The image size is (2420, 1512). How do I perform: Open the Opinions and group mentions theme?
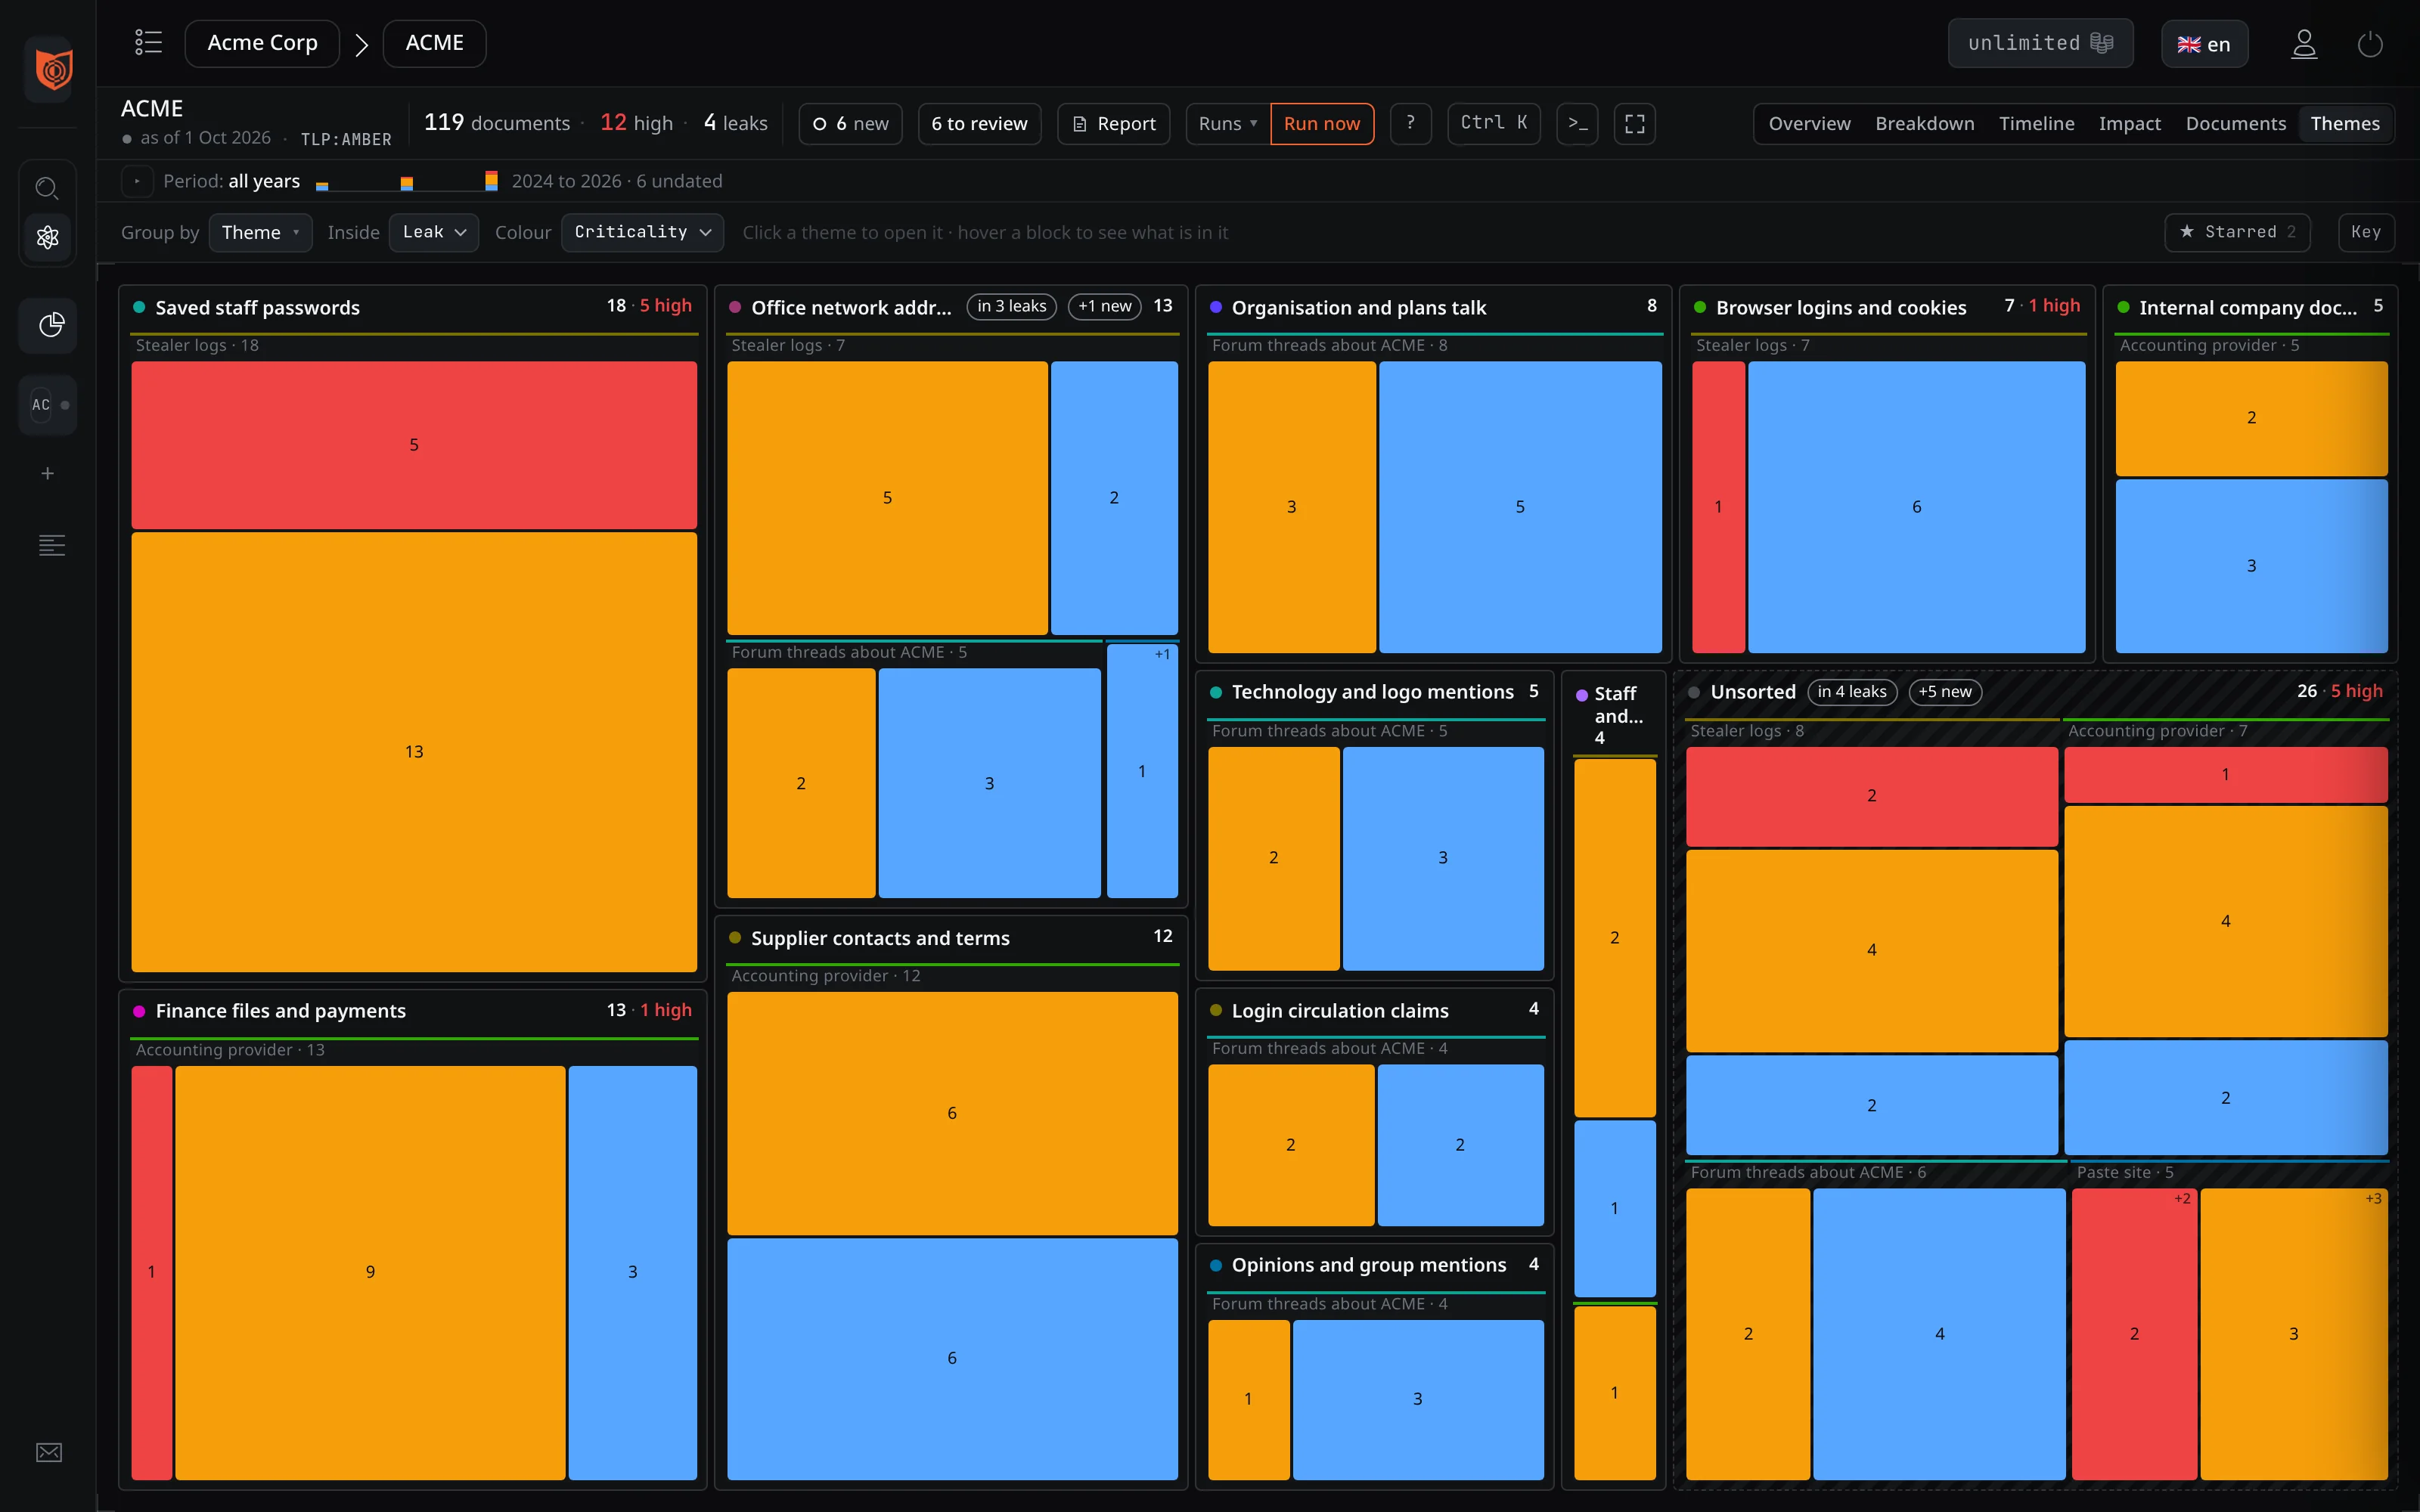tap(1368, 1264)
